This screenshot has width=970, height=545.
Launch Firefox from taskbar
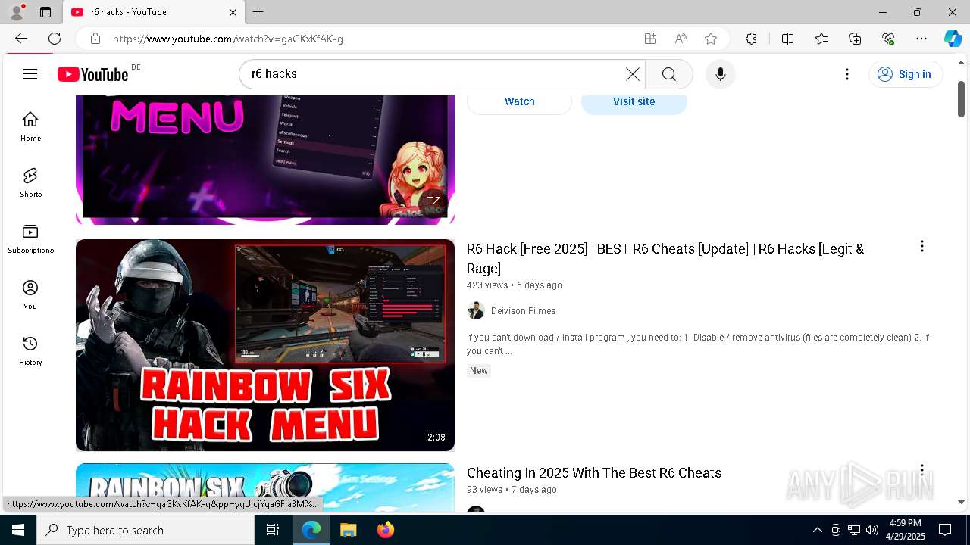(386, 530)
